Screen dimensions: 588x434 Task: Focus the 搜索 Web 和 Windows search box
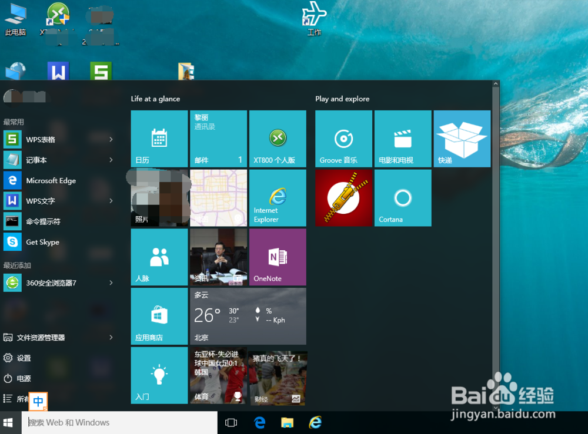119,423
